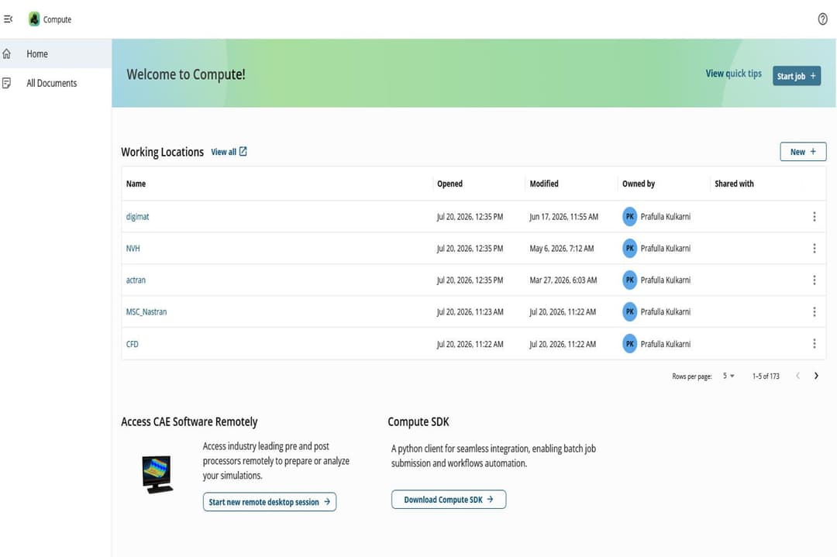Open the MSC_Nastran working location
837x557 pixels.
click(x=146, y=311)
